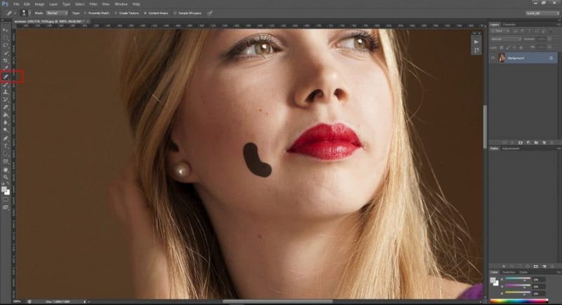Select the Blur tool
This screenshot has height=305, width=562.
point(6,123)
